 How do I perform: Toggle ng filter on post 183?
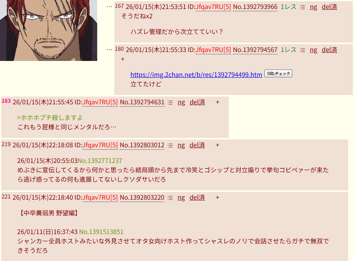tap(181, 102)
